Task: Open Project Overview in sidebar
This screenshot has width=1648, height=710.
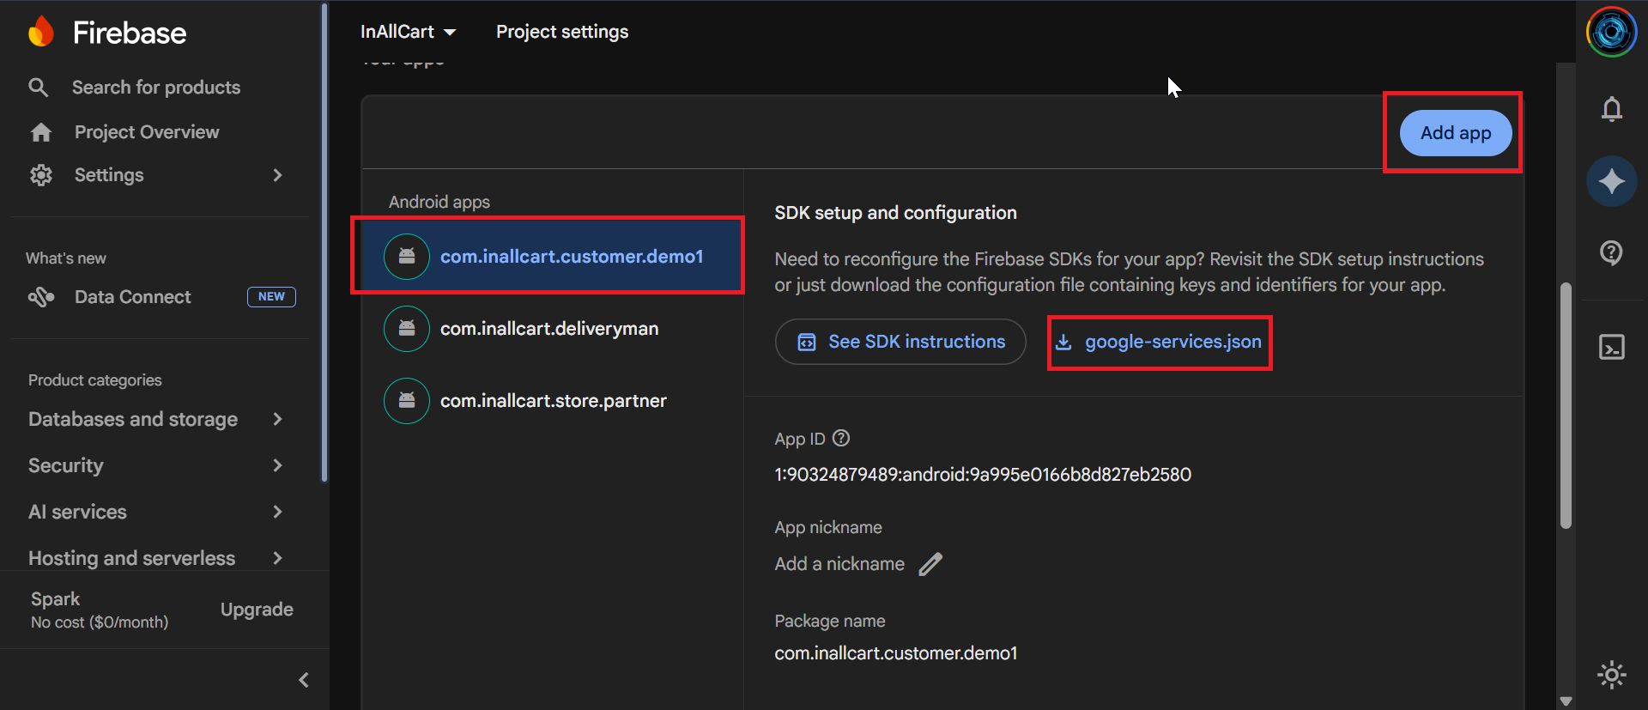Action: 147,132
